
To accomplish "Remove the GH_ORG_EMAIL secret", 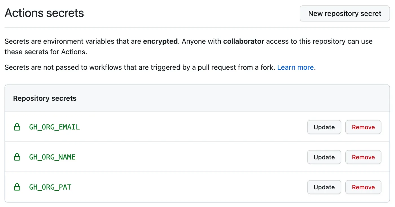I will 363,127.
